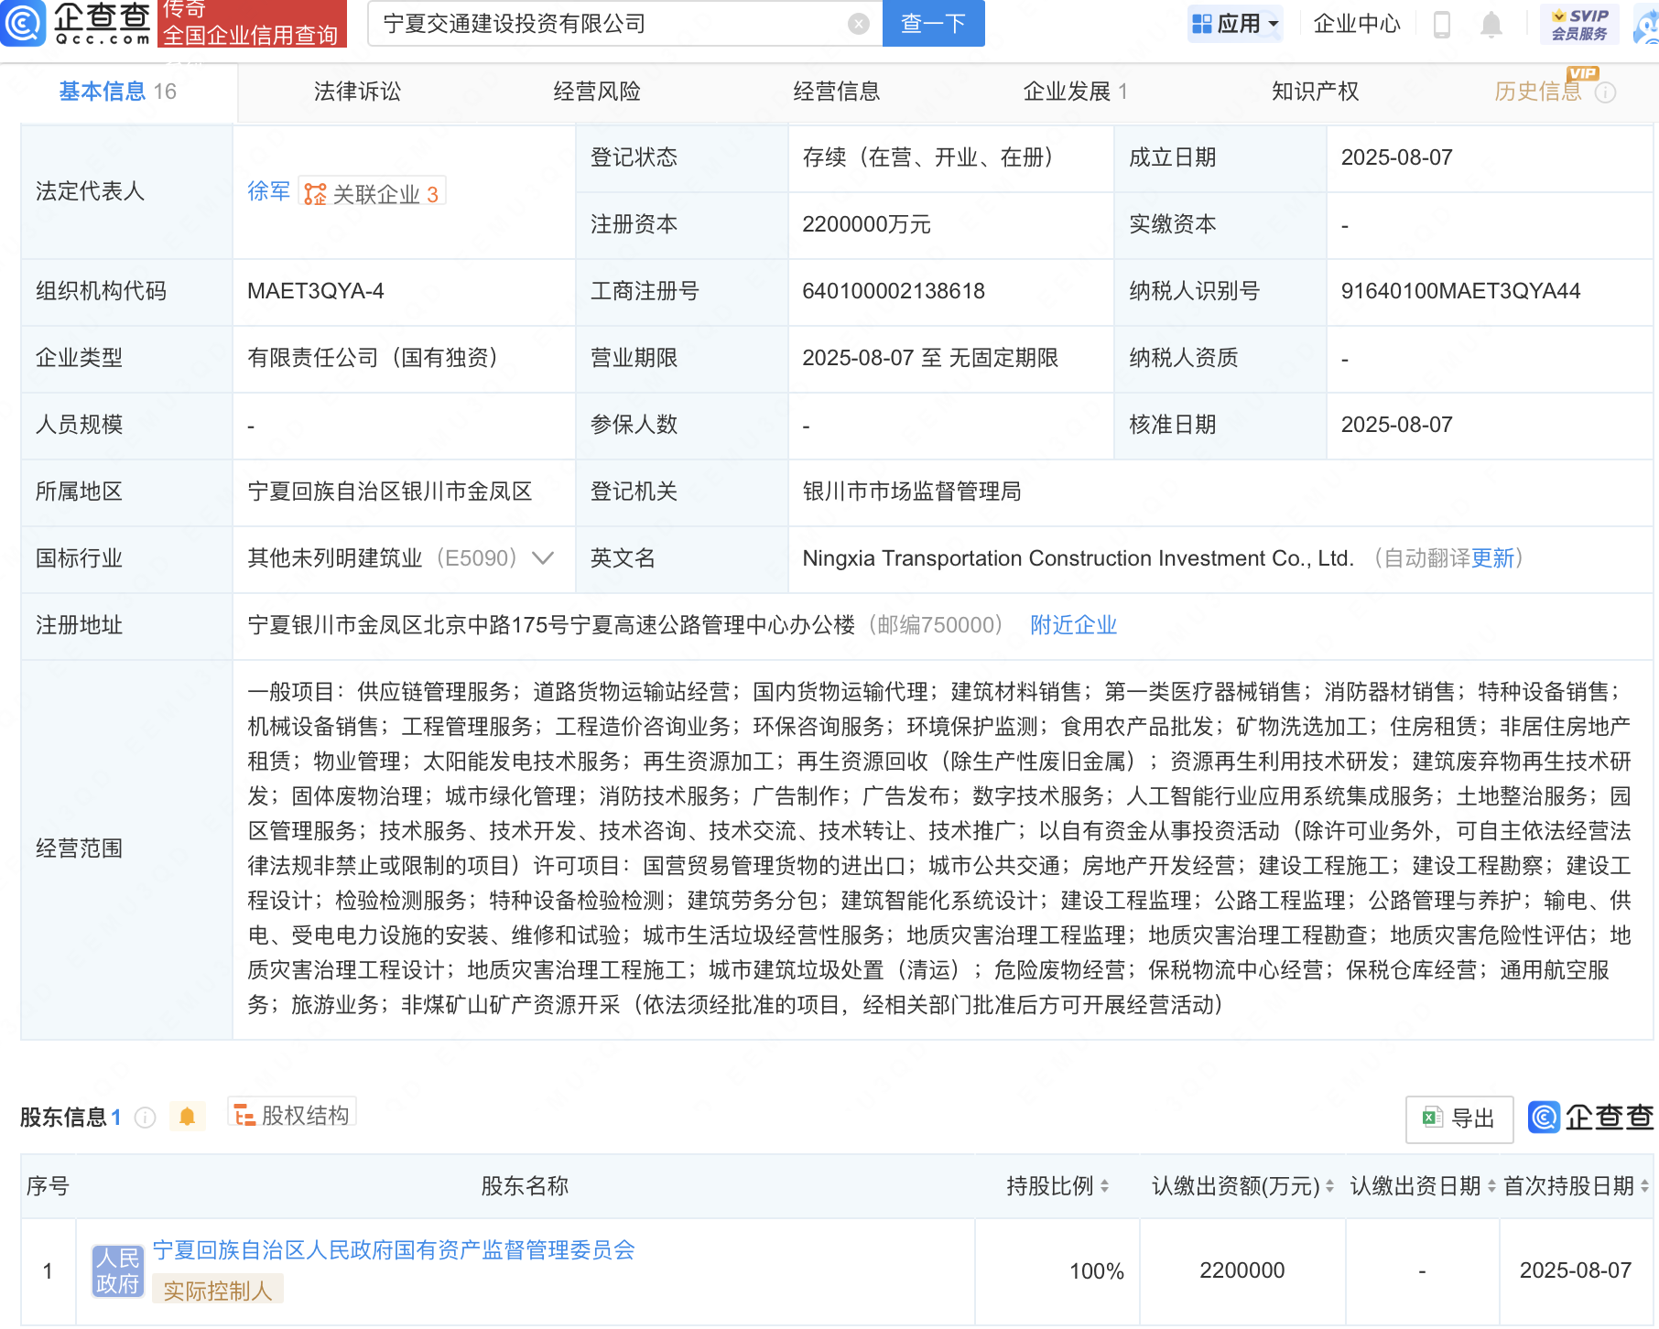The width and height of the screenshot is (1659, 1329).
Task: Open the notifications bell in the header
Action: [x=1491, y=24]
